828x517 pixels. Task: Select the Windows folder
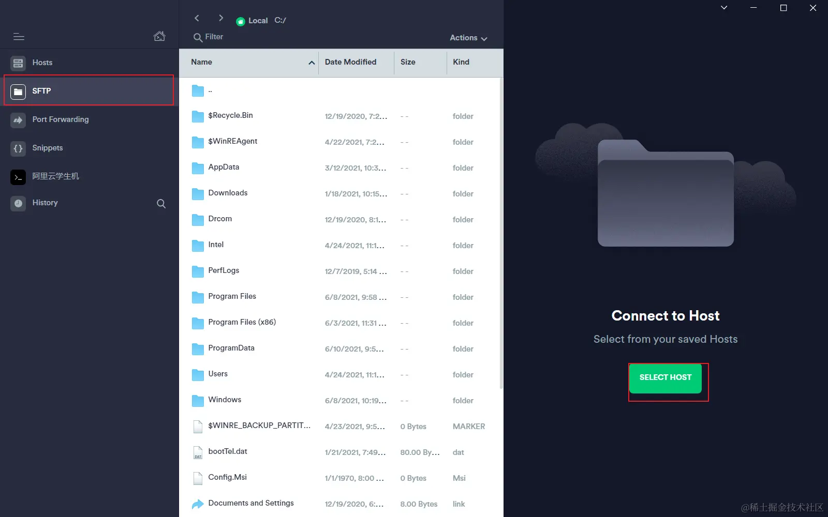tap(341, 401)
